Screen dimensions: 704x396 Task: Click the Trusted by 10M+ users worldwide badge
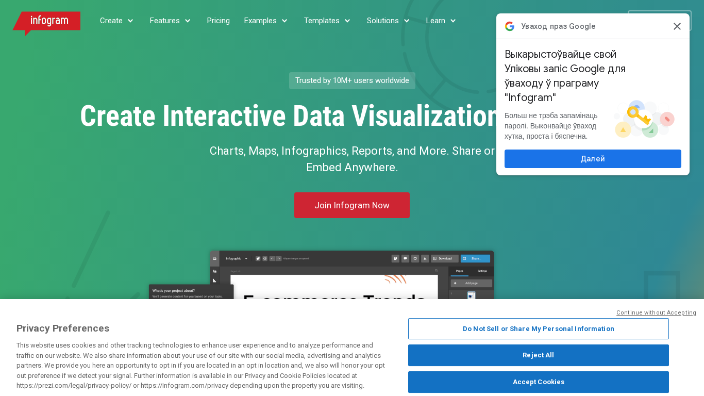pos(352,80)
